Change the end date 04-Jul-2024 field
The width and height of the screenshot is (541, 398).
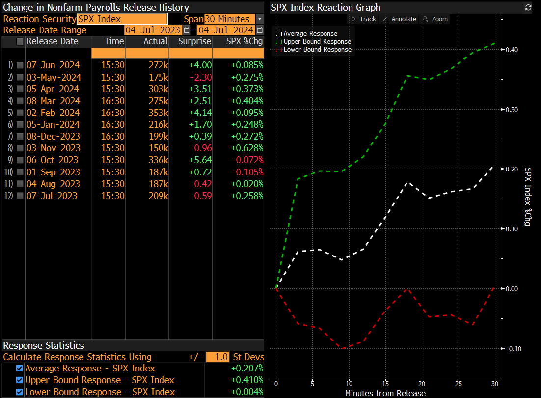point(226,30)
